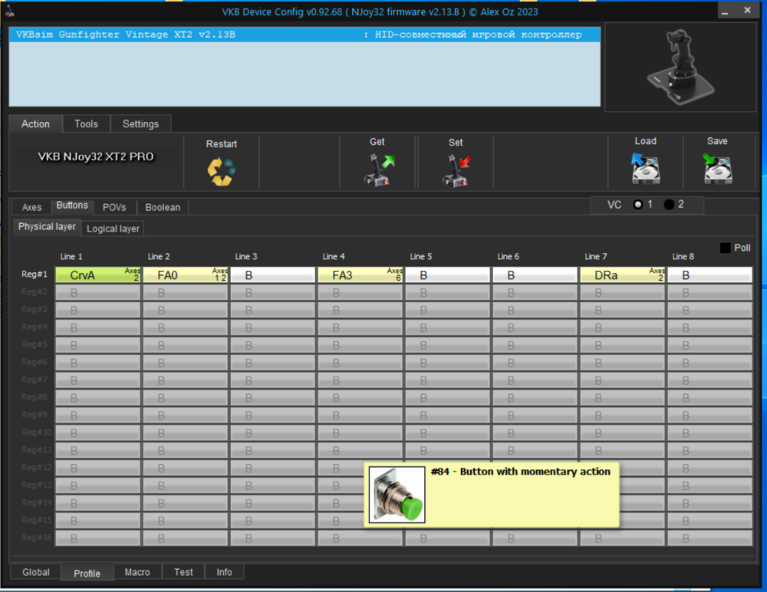
Task: Open the Info bottom tab
Action: tap(224, 572)
